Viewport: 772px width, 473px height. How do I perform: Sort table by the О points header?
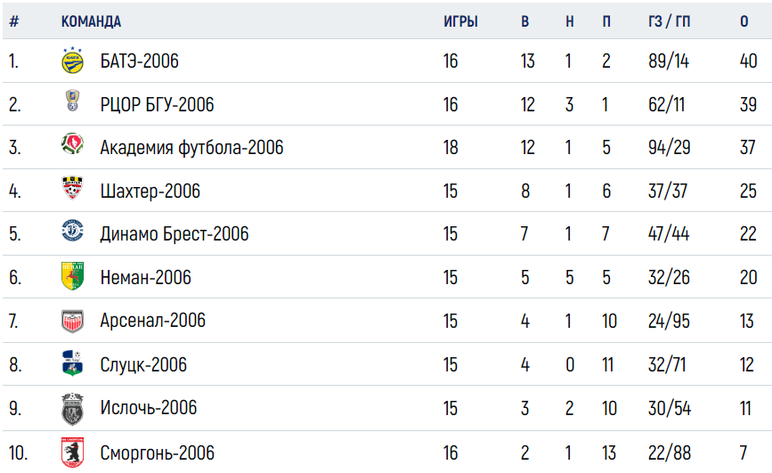click(744, 21)
